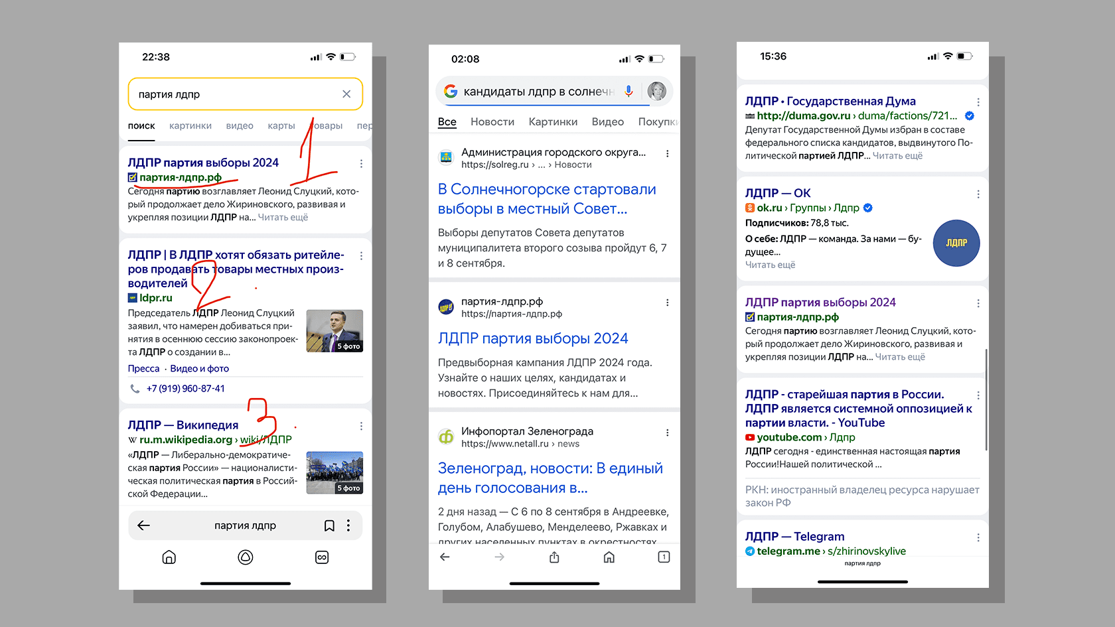Open options for the ЛДПР — OK result
The width and height of the screenshot is (1115, 627).
click(x=978, y=194)
